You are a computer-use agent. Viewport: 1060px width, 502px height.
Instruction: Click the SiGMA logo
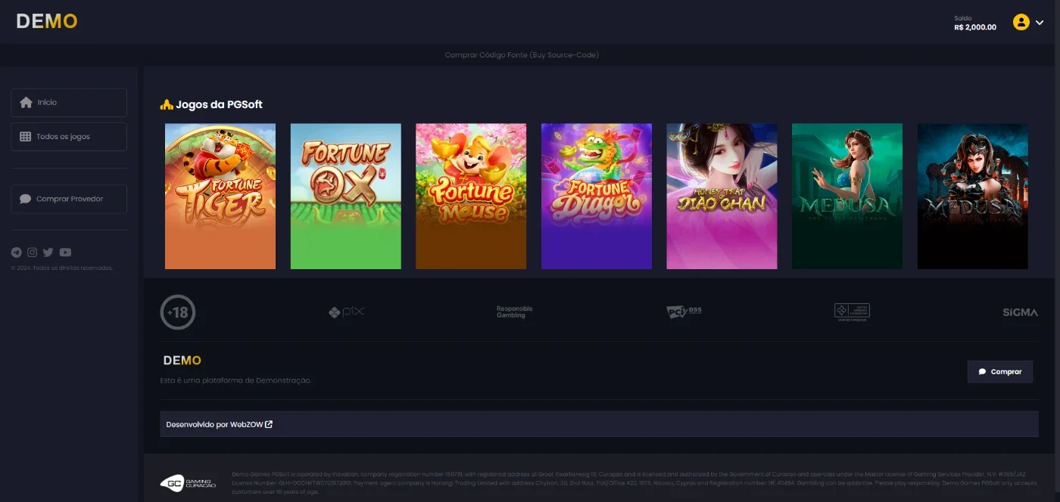point(1021,312)
